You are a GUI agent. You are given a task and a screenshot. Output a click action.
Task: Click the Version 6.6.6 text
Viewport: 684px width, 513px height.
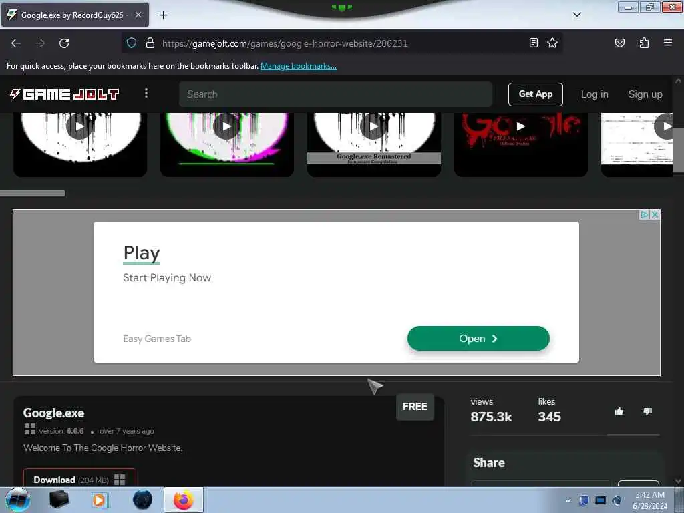coord(61,431)
